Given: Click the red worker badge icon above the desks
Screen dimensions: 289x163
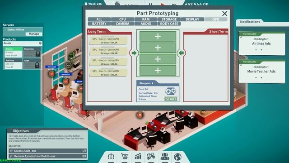Looking at the screenshot, I should [140, 115].
